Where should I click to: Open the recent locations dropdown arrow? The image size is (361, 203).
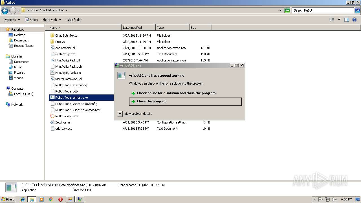[x=18, y=10]
